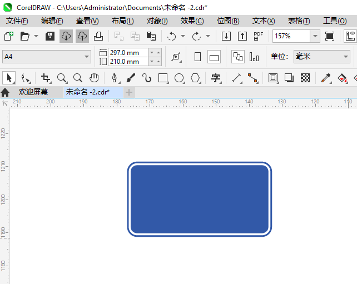Select the Crop tool
Viewport: 357px width, 284px height.
[46, 78]
